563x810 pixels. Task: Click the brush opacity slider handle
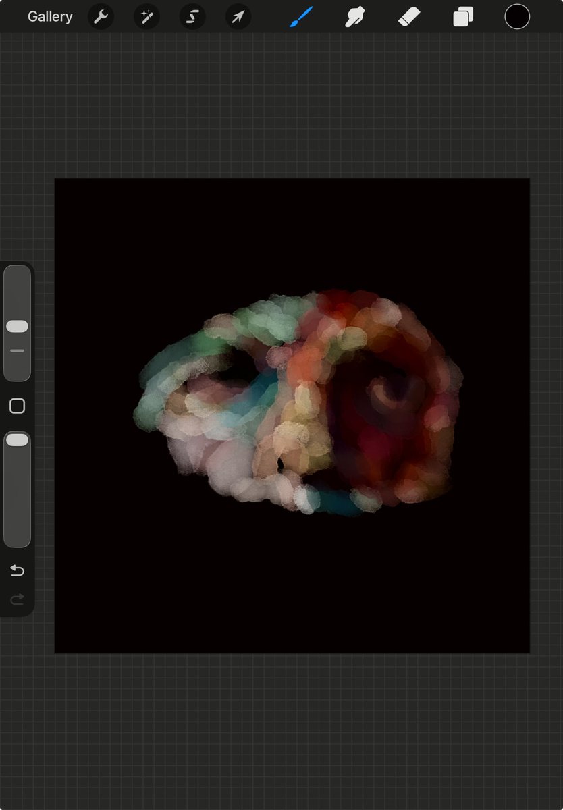coord(17,440)
